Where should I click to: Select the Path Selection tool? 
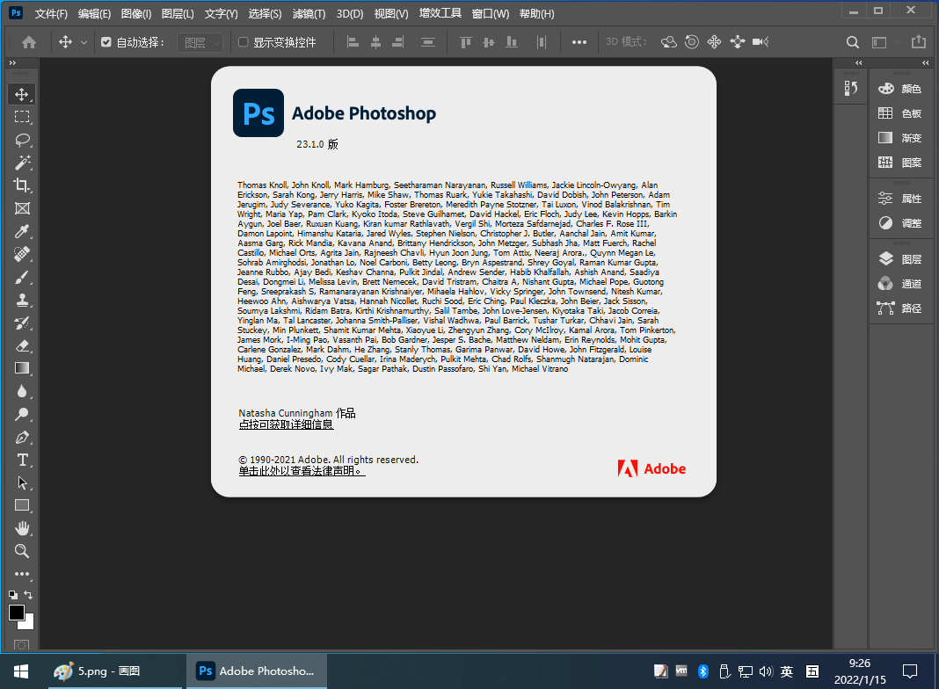coord(22,482)
